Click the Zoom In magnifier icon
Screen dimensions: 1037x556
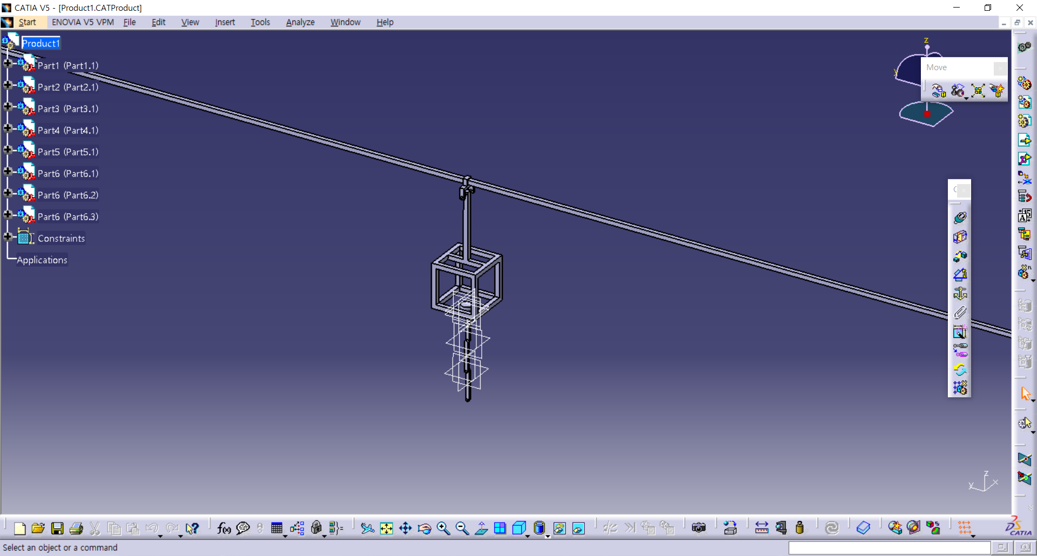(443, 528)
